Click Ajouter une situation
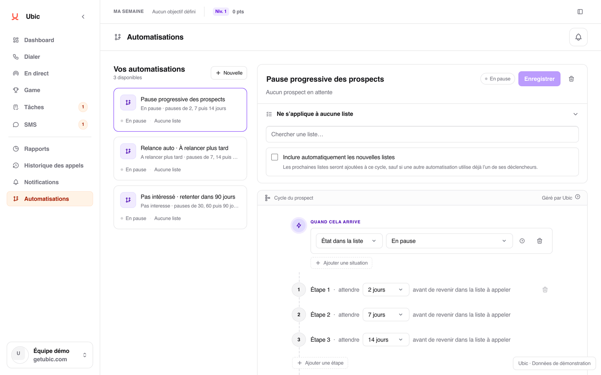Image resolution: width=601 pixels, height=375 pixels. [341, 263]
